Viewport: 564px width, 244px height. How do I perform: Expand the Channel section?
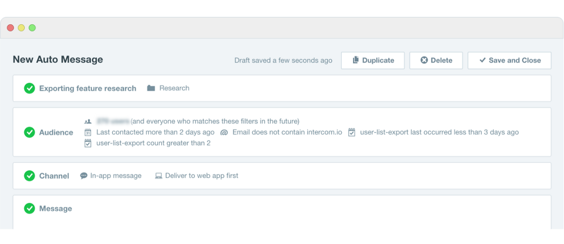54,176
